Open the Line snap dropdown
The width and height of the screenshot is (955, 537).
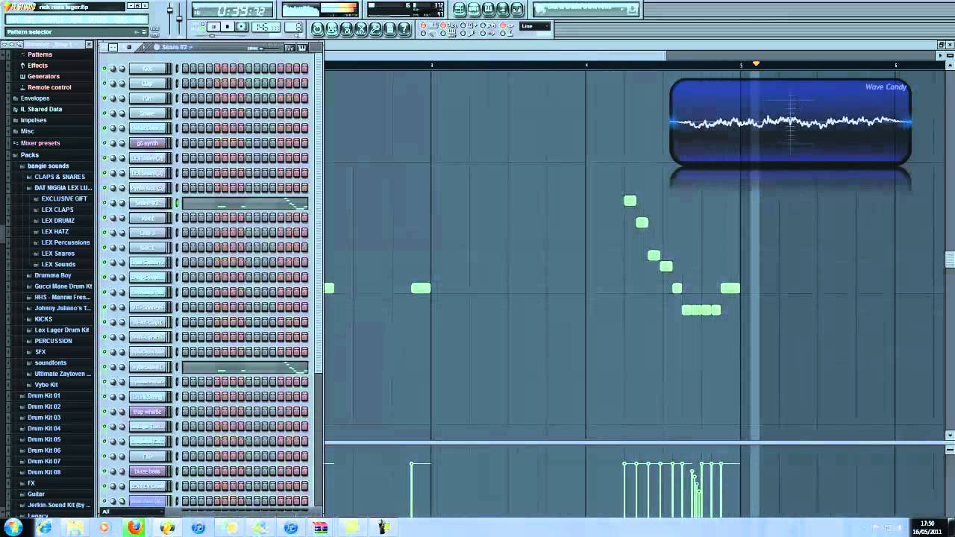point(535,26)
